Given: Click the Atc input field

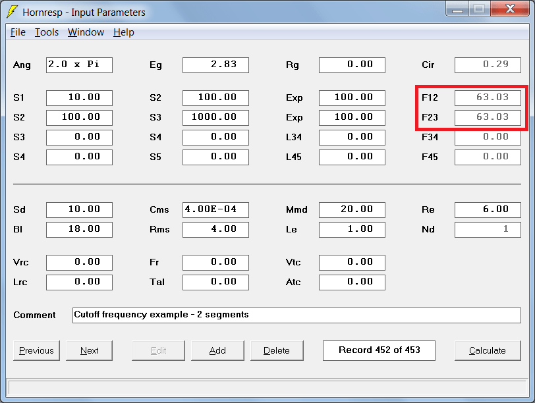Looking at the screenshot, I should (x=352, y=282).
